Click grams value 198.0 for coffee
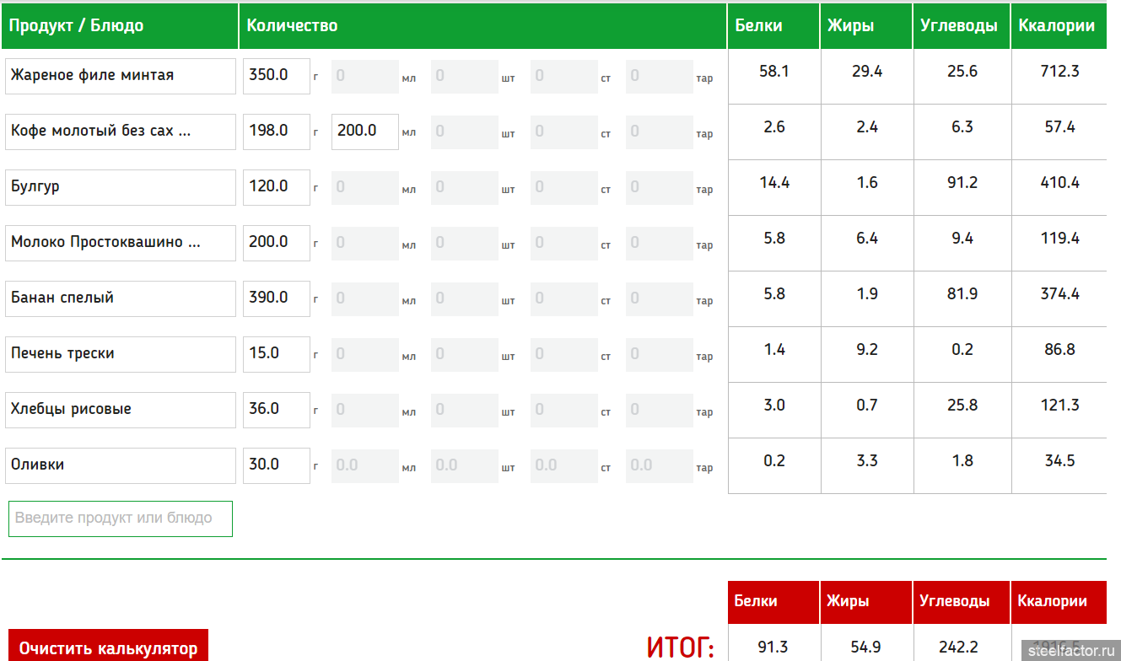 coord(276,132)
